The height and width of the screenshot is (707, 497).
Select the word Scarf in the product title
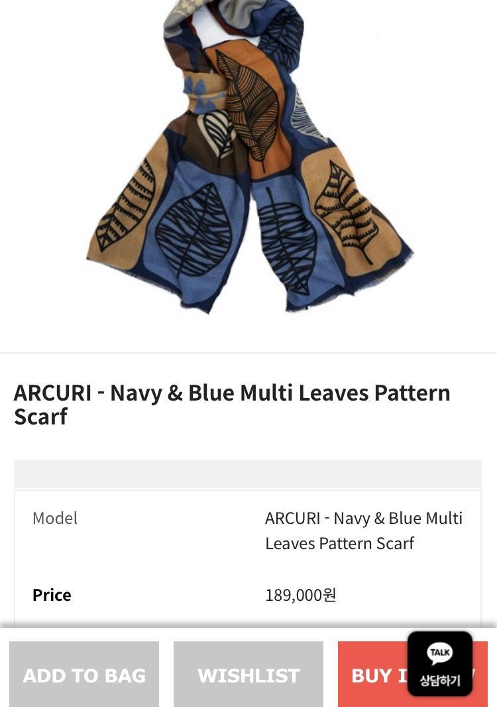(x=40, y=417)
